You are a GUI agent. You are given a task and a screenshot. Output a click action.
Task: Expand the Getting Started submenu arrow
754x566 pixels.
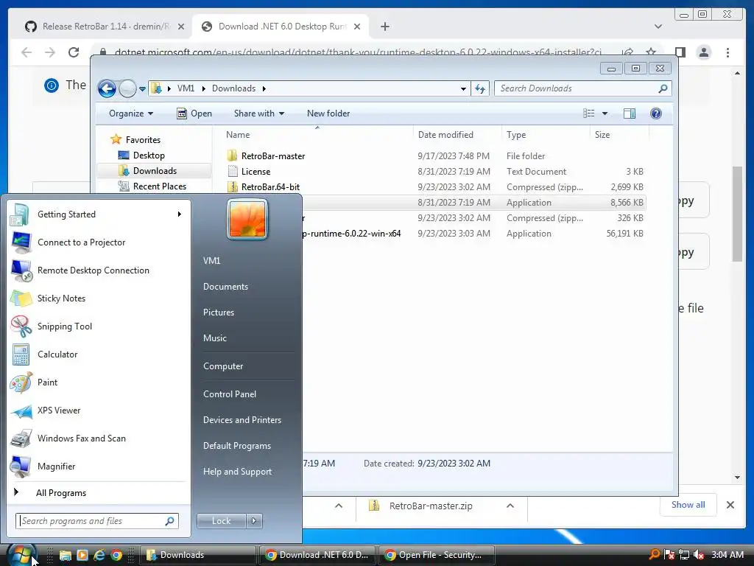pos(180,214)
